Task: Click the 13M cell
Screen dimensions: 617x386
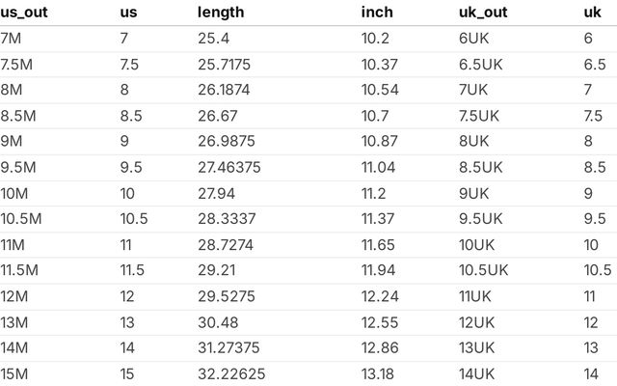Action: [x=16, y=322]
